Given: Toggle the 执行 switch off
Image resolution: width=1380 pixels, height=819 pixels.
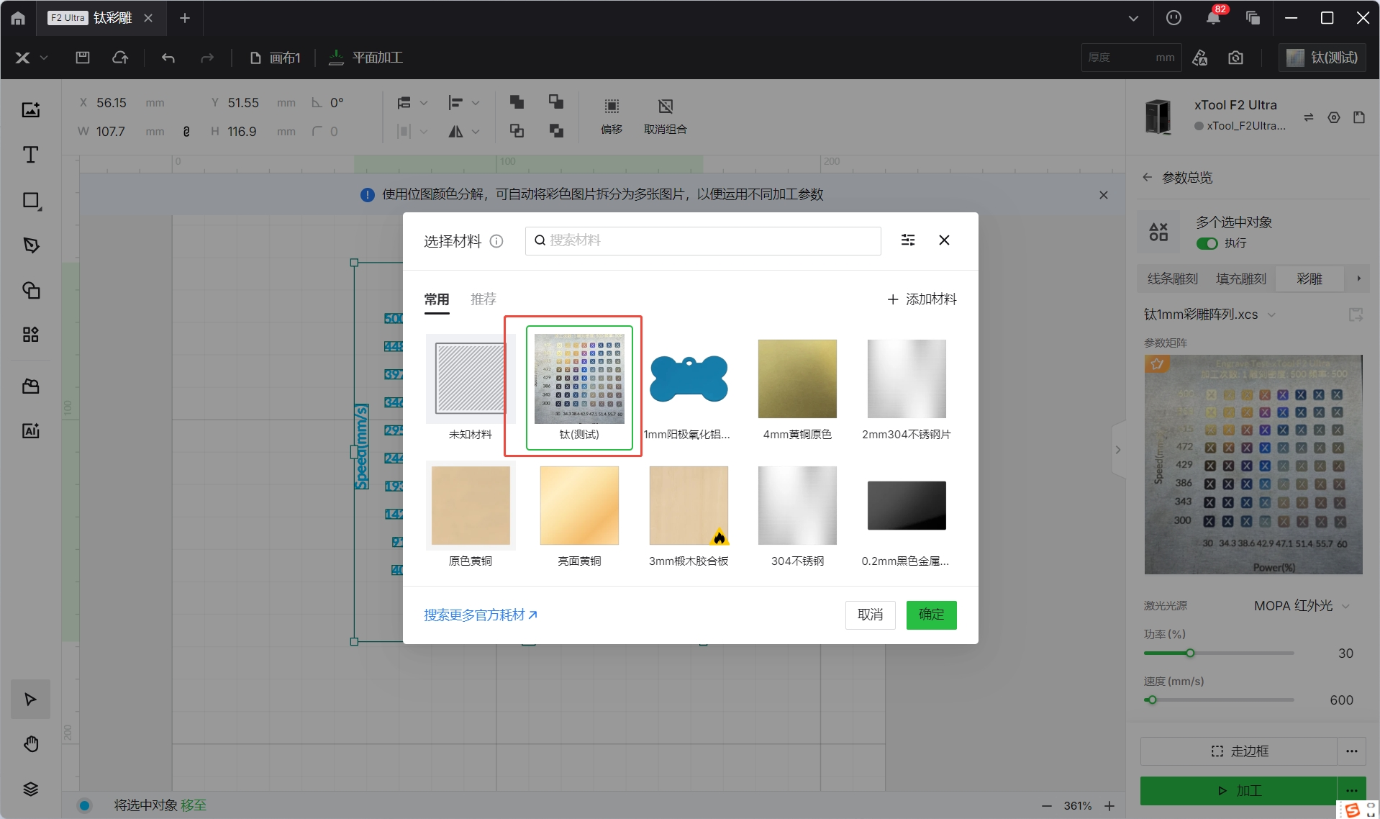Looking at the screenshot, I should 1207,243.
